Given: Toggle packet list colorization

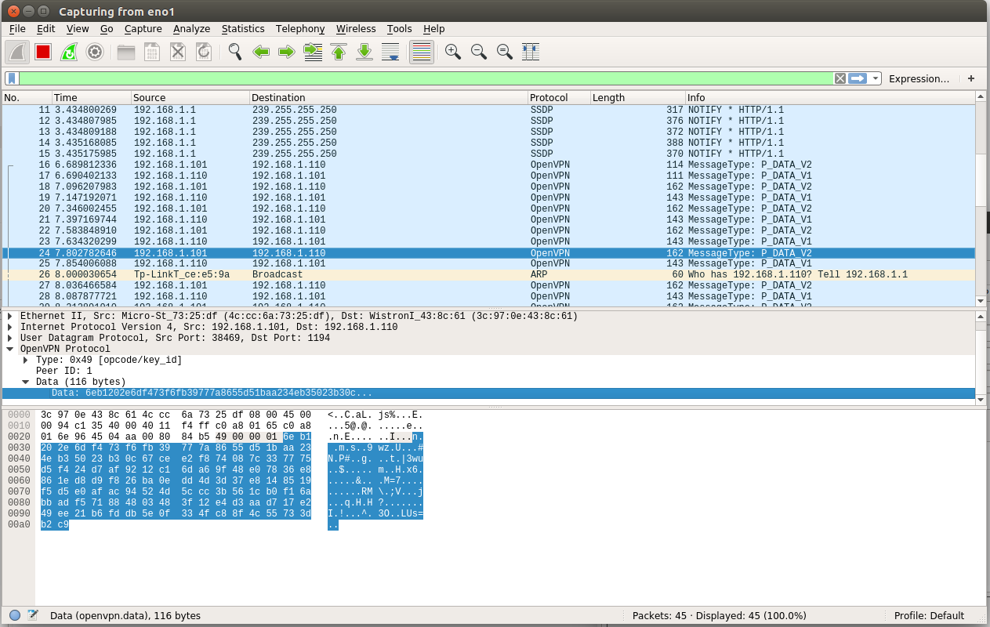Looking at the screenshot, I should tap(422, 52).
